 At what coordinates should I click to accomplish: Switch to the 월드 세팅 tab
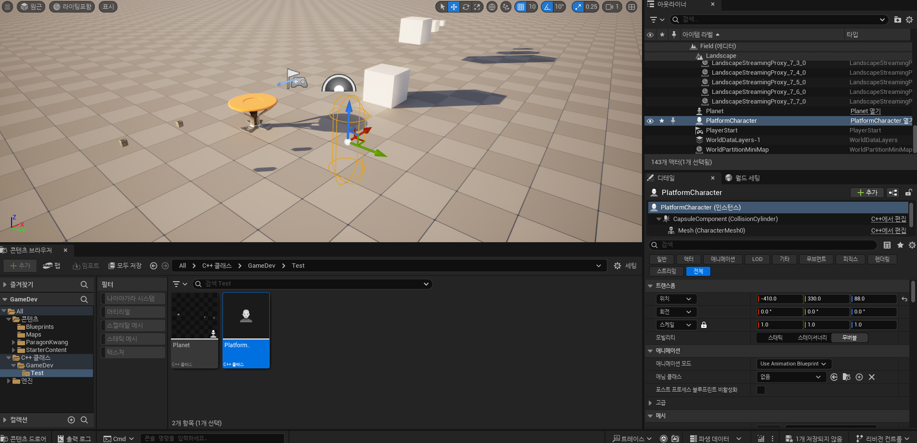[742, 178]
